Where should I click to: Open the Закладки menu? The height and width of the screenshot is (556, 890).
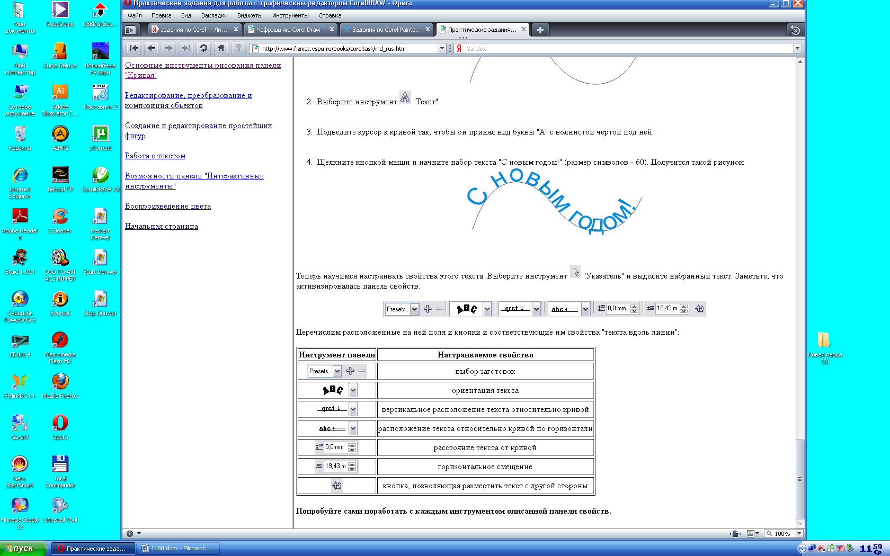tap(214, 15)
